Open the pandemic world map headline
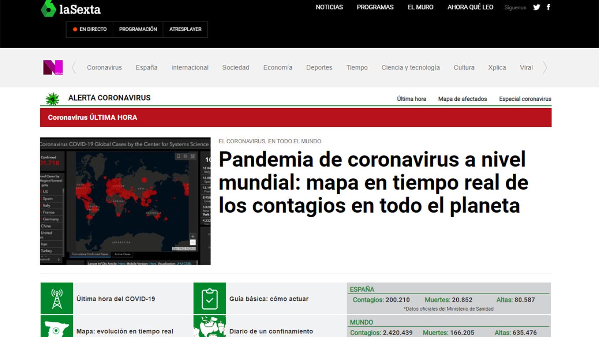This screenshot has width=599, height=337. [x=373, y=183]
